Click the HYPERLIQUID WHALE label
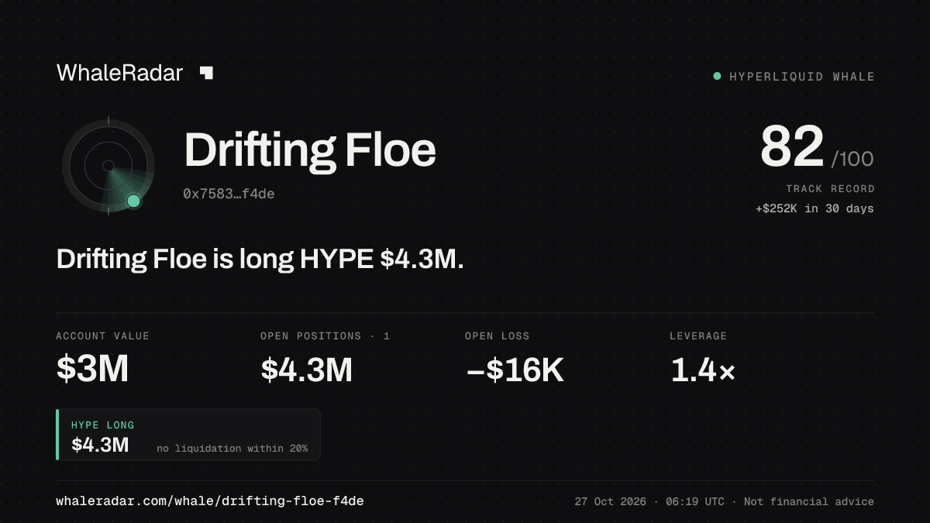The width and height of the screenshot is (930, 523). point(802,77)
